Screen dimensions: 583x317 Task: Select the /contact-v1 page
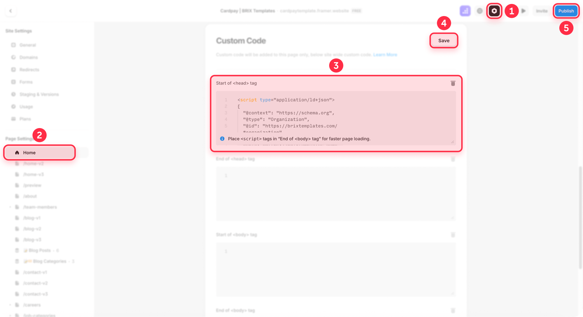tap(35, 272)
